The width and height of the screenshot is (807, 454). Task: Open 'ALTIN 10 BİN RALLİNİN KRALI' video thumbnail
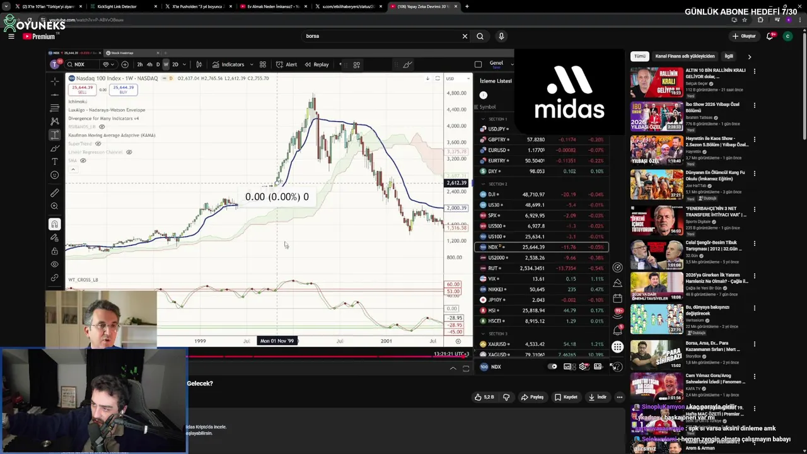pyautogui.click(x=656, y=81)
